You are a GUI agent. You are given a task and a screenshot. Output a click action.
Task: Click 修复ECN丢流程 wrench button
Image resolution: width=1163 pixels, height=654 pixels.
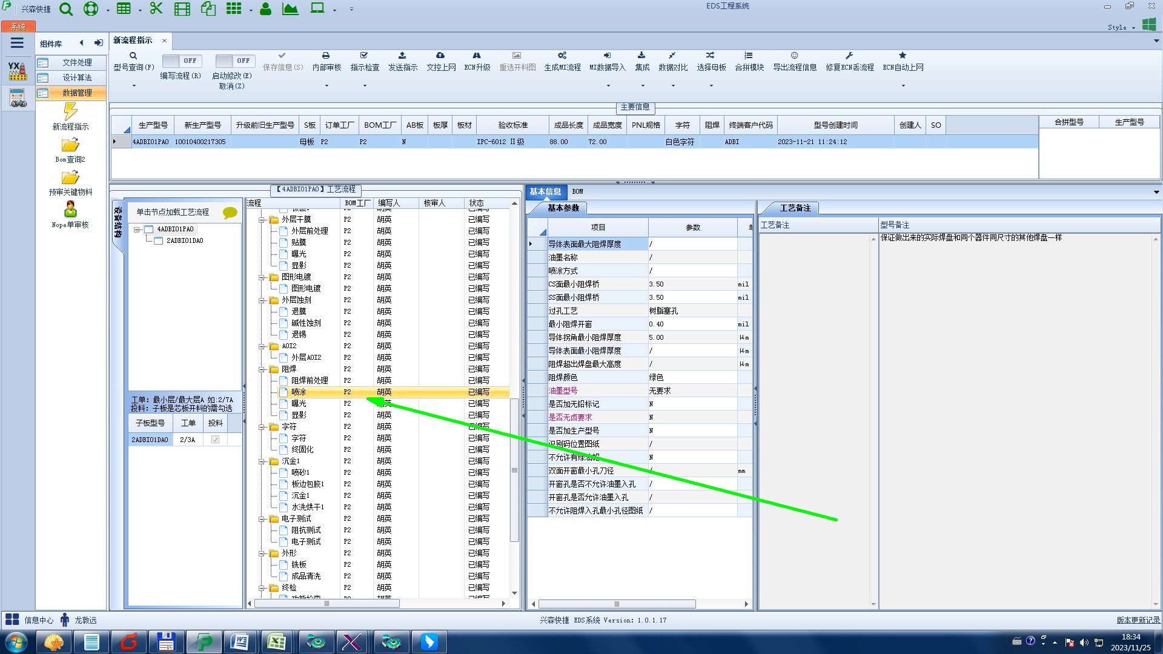pyautogui.click(x=850, y=61)
